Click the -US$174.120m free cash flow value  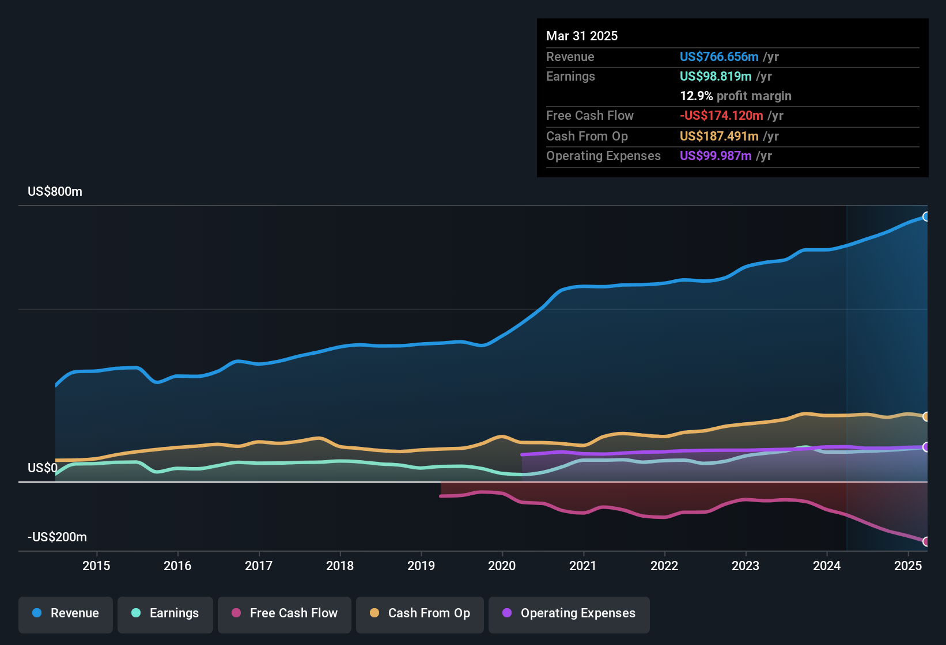pyautogui.click(x=721, y=116)
